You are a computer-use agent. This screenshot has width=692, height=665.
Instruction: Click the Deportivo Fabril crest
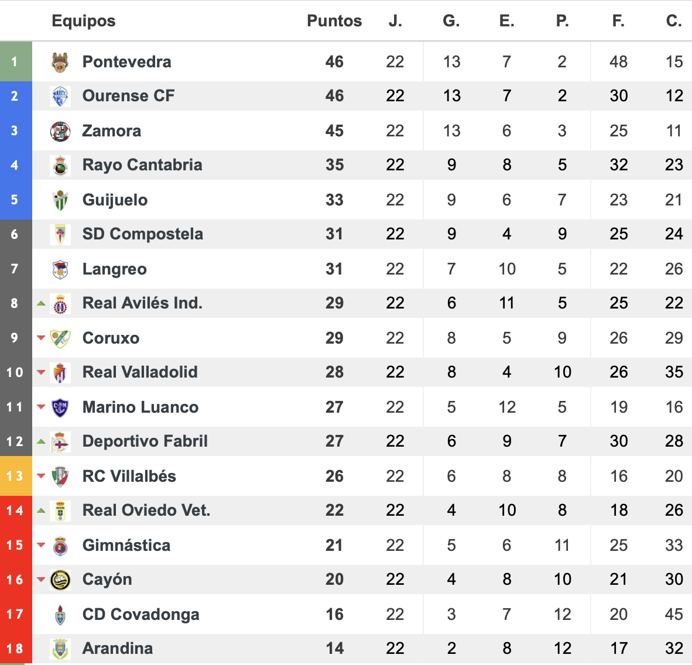(x=60, y=442)
